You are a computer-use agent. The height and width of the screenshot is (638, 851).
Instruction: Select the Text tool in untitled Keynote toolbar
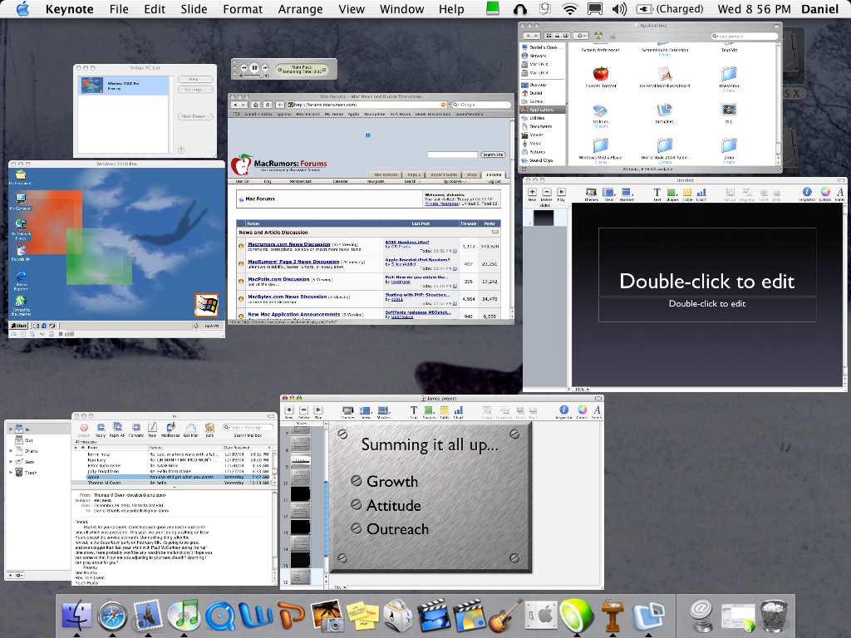[657, 194]
